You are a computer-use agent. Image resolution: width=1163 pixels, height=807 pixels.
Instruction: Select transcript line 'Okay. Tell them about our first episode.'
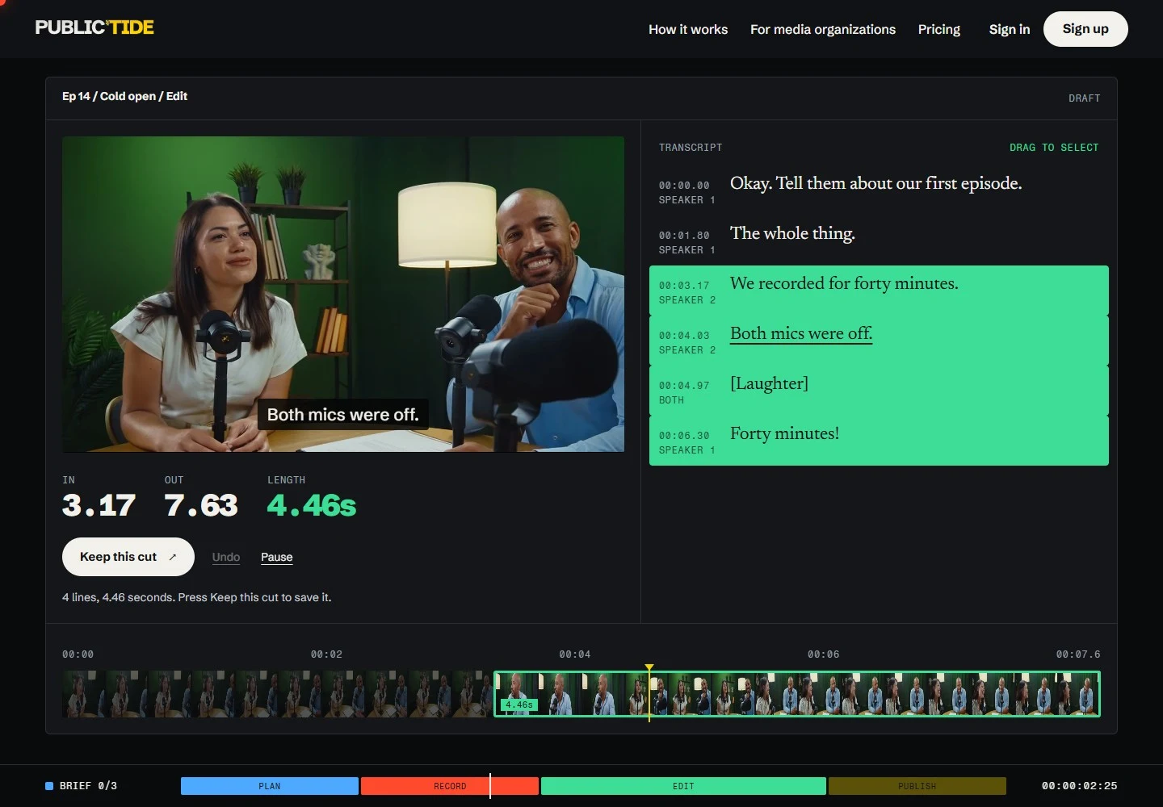(x=879, y=191)
